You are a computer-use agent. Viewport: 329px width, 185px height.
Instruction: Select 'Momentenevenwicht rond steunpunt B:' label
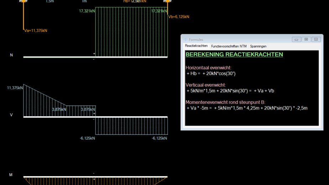coord(225,102)
